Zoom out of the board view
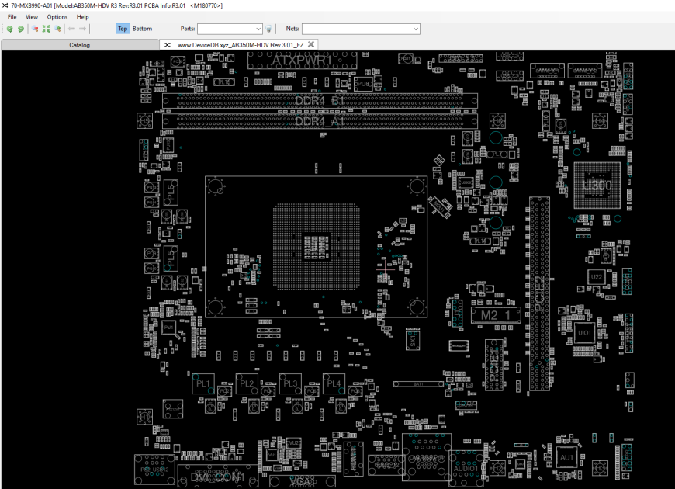The height and width of the screenshot is (489, 675). tap(35, 29)
